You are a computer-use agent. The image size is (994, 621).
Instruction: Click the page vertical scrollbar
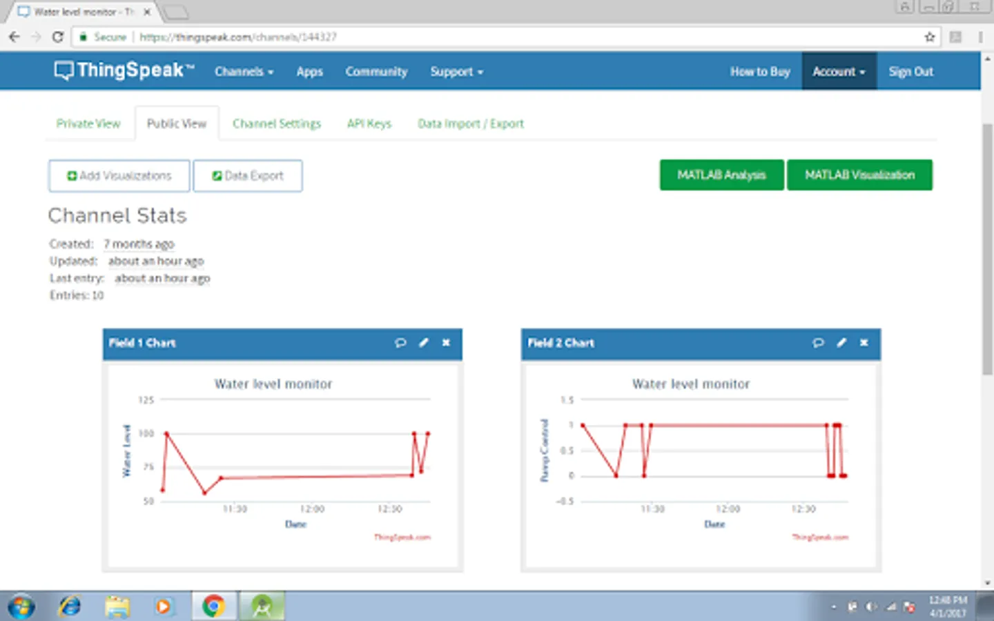point(987,249)
